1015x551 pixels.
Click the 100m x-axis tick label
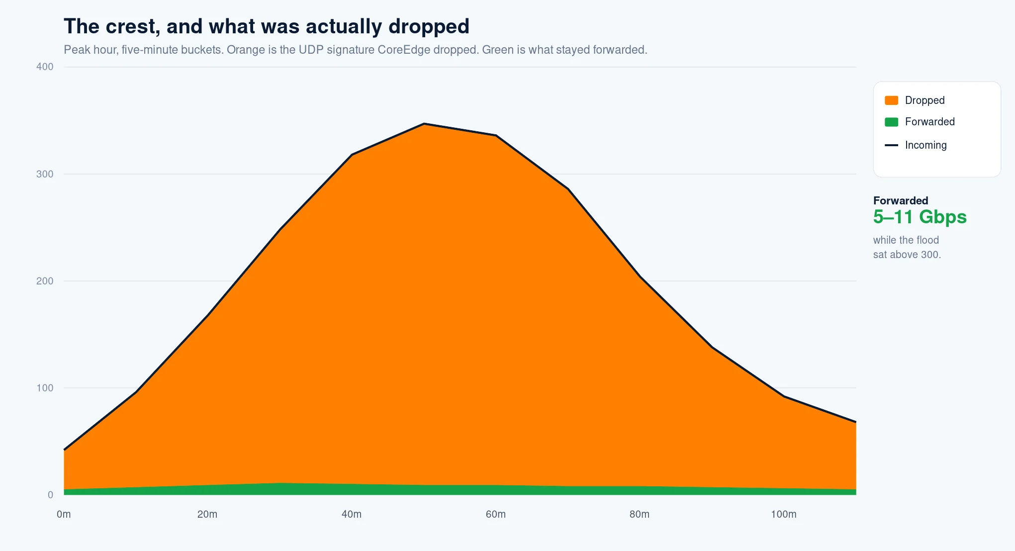click(784, 514)
